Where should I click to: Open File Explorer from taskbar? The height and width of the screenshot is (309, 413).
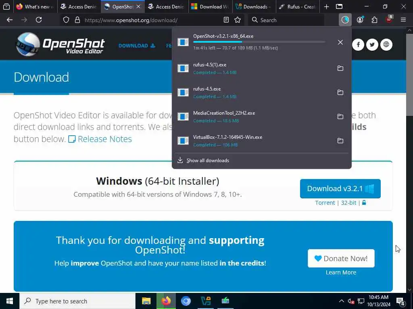146,301
